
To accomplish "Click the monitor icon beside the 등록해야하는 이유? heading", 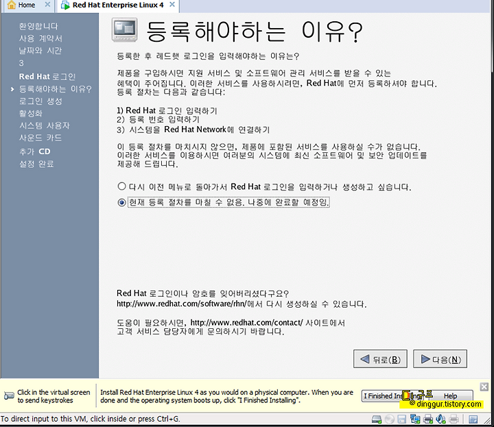I will coord(125,30).
